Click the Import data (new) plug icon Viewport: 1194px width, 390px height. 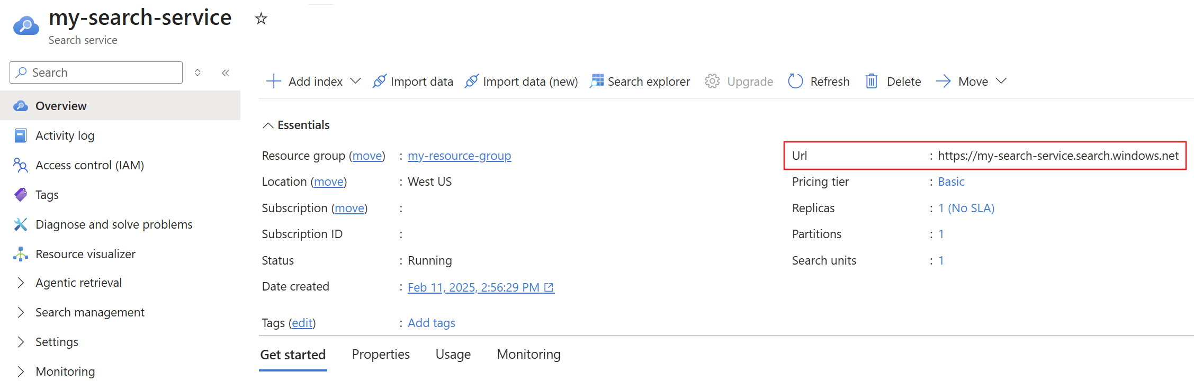point(472,81)
